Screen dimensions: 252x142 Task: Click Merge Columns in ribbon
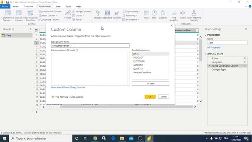click(82, 11)
